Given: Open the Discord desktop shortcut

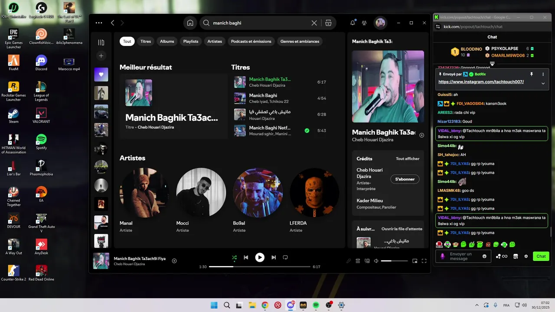Looking at the screenshot, I should point(41,63).
